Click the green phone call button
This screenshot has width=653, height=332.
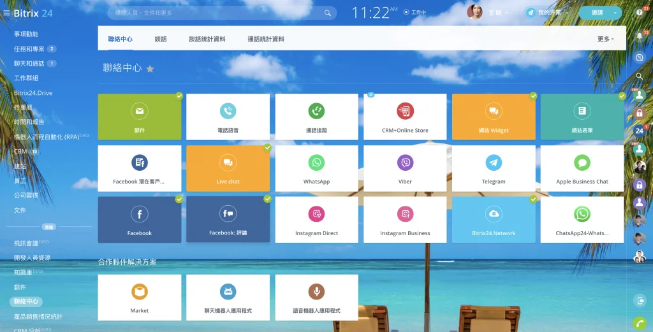(640, 323)
